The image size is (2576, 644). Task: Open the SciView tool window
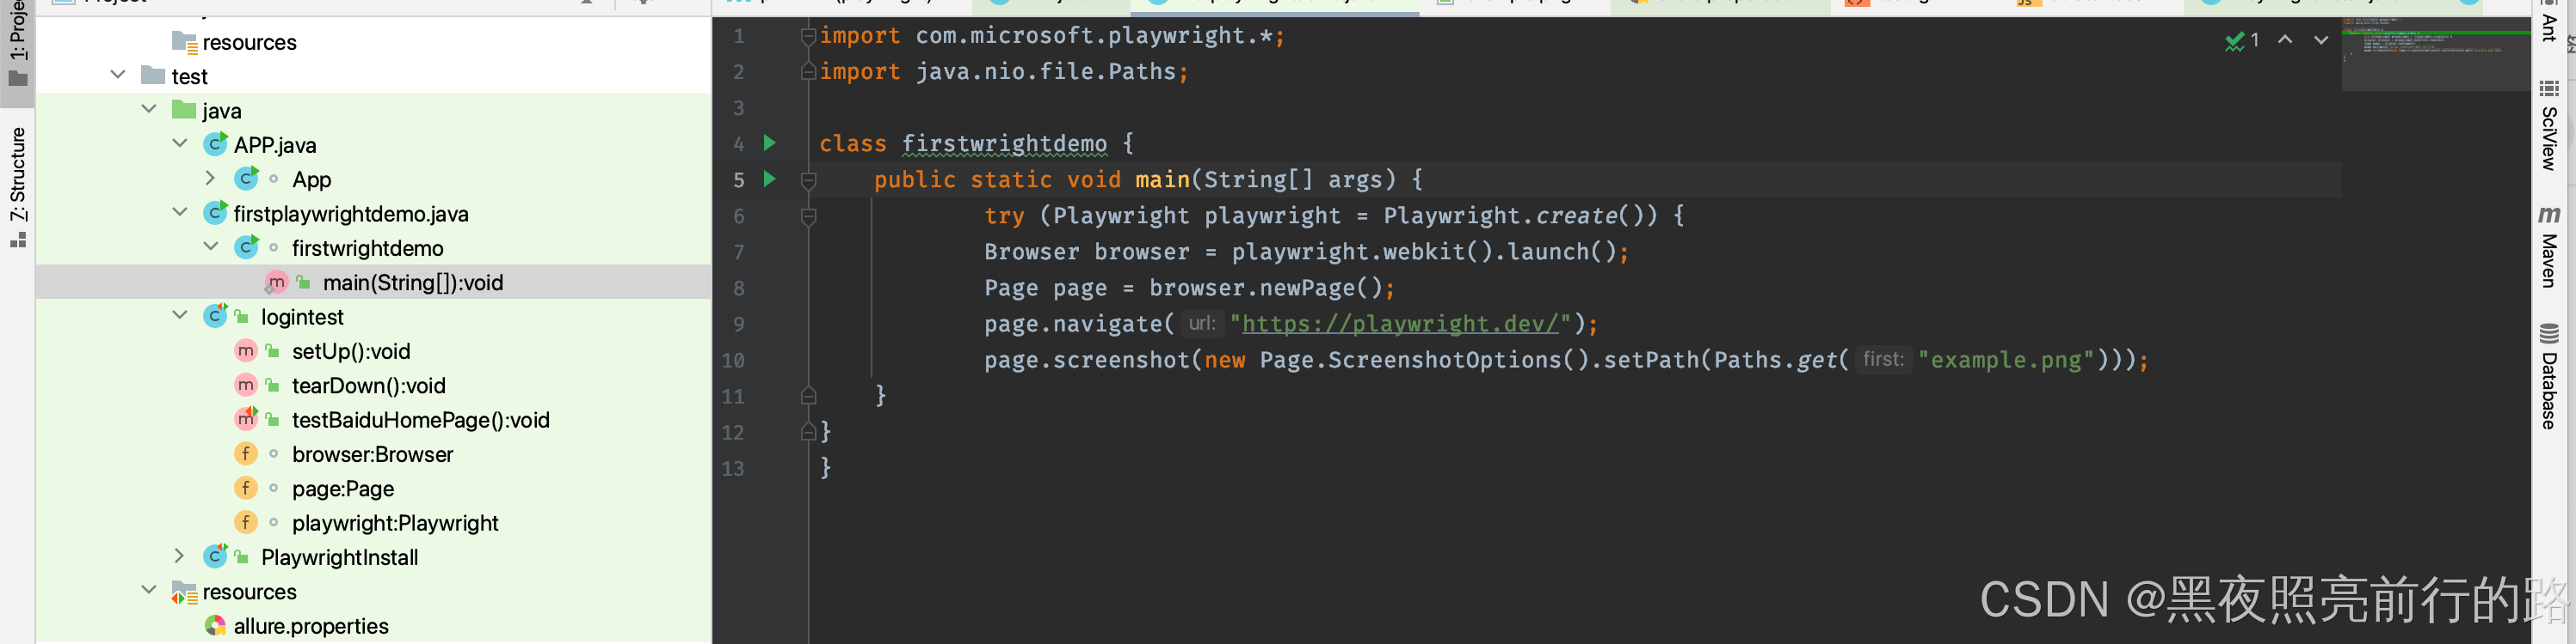coord(2549,126)
